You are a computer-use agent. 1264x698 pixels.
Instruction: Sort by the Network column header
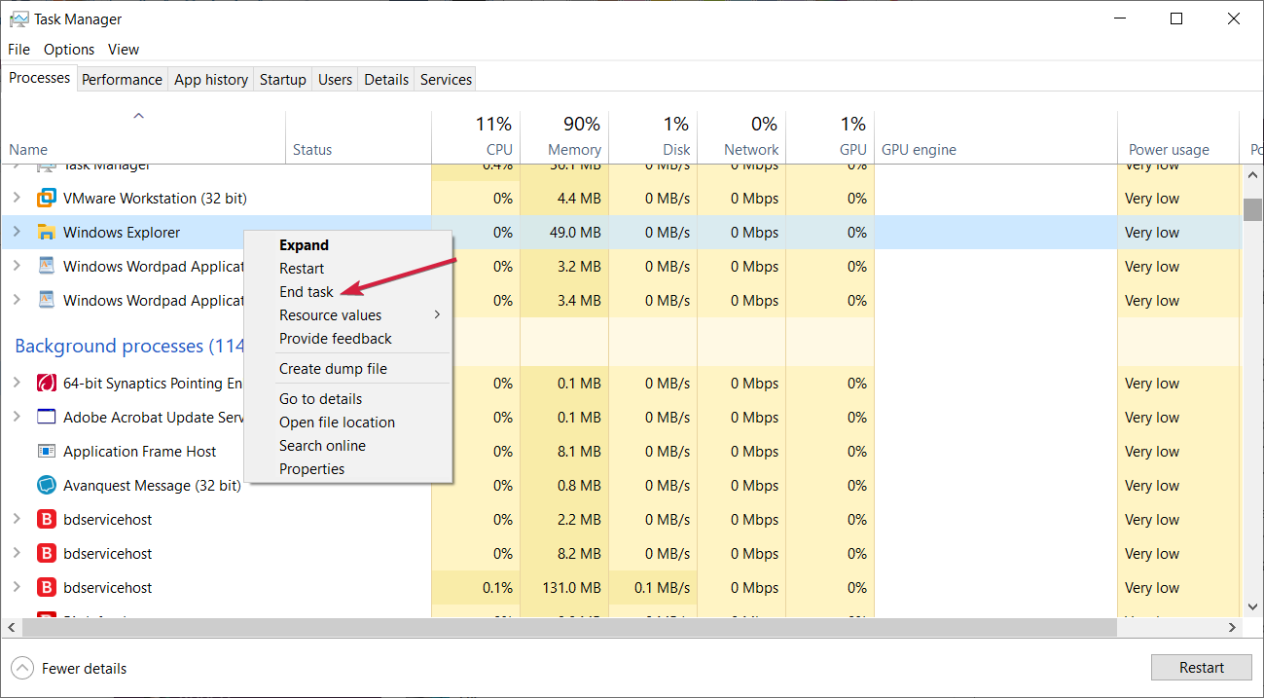point(741,136)
